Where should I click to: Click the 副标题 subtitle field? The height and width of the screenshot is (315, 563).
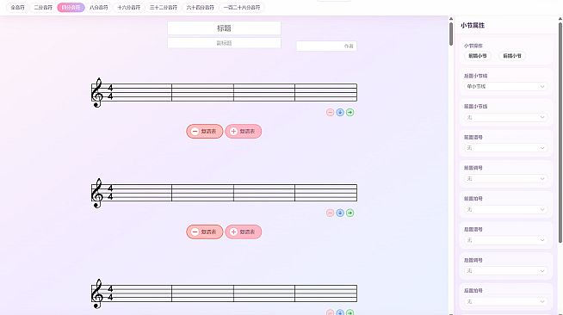pyautogui.click(x=224, y=43)
